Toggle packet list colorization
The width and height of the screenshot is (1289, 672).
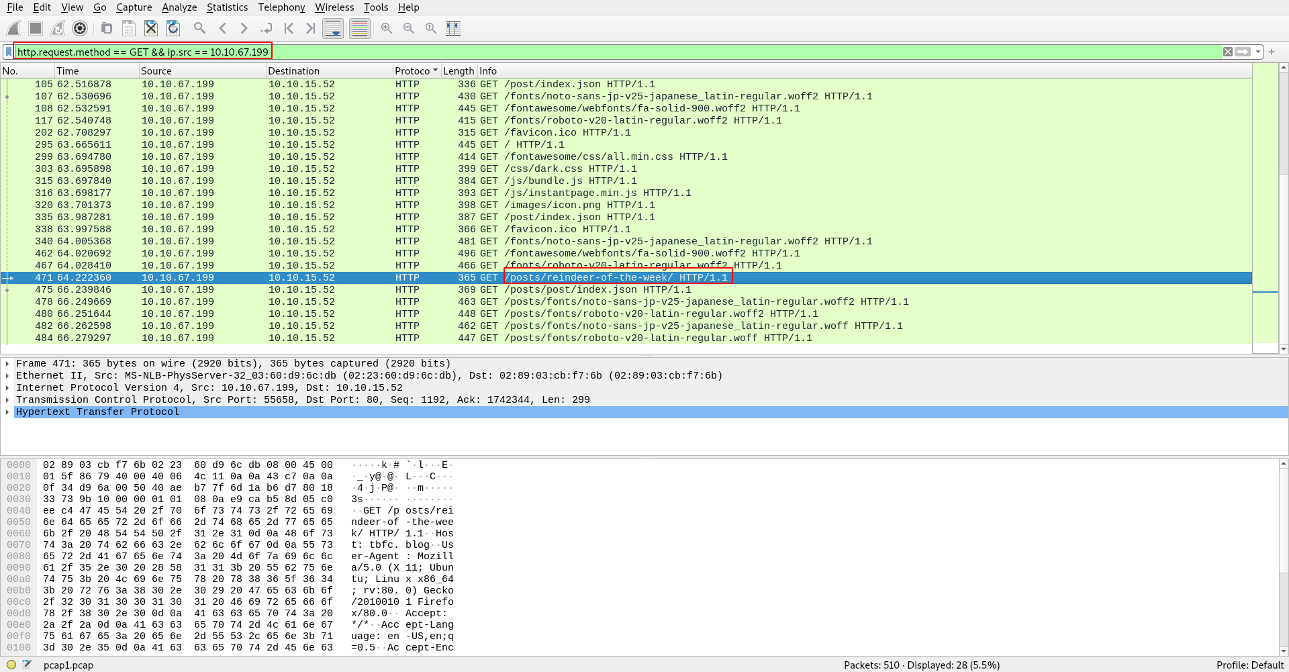click(x=360, y=28)
